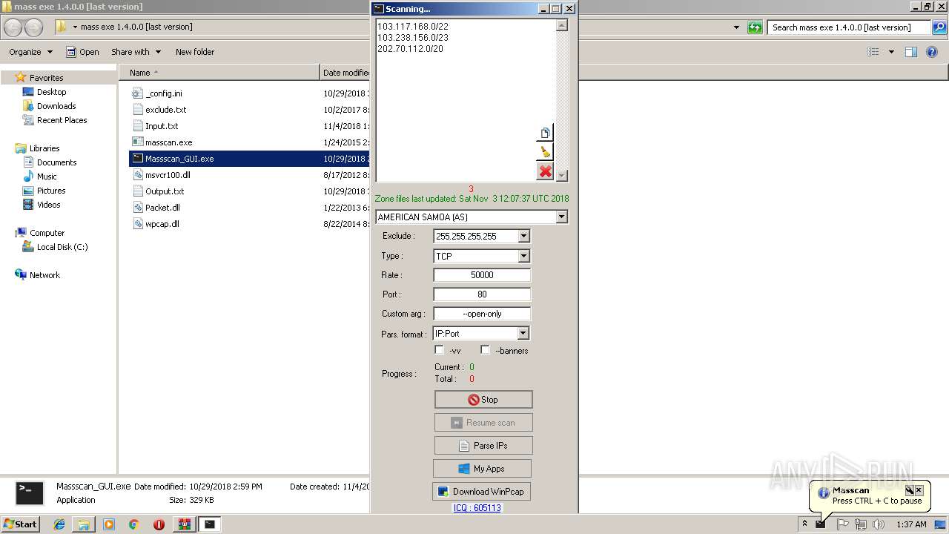This screenshot has width=949, height=534.
Task: Enable the --banners checkbox
Action: coord(486,350)
